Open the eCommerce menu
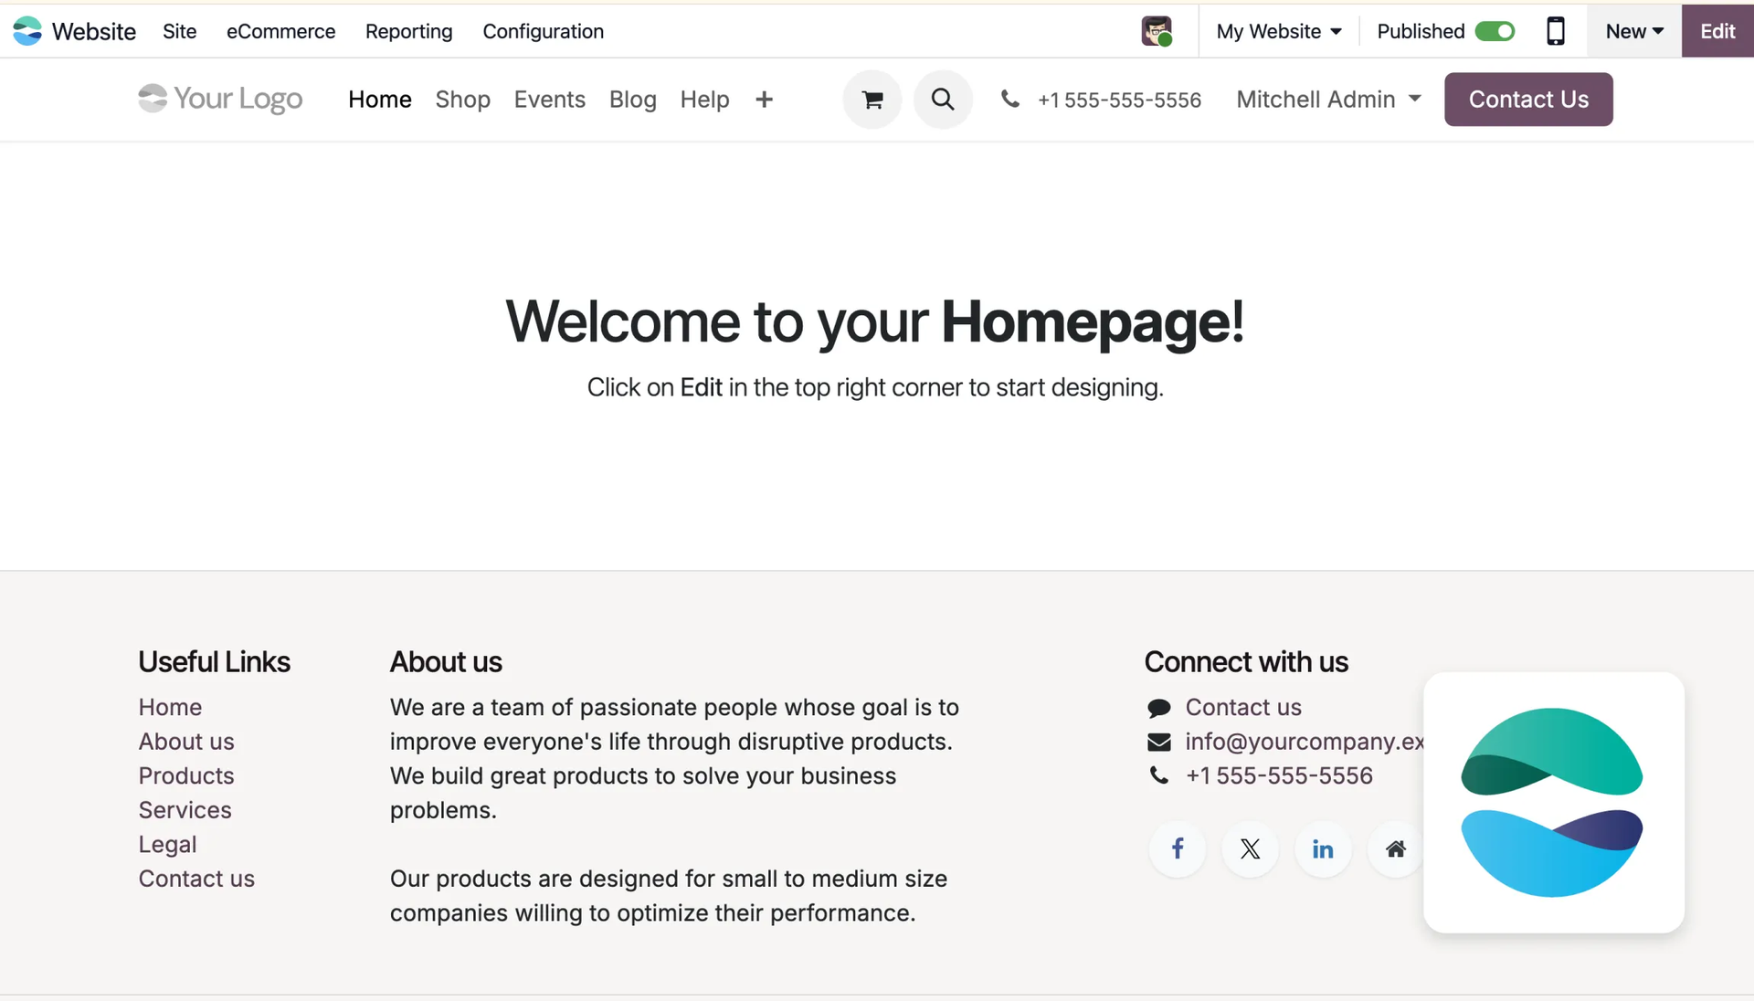Viewport: 1754px width, 1001px height. pyautogui.click(x=281, y=31)
